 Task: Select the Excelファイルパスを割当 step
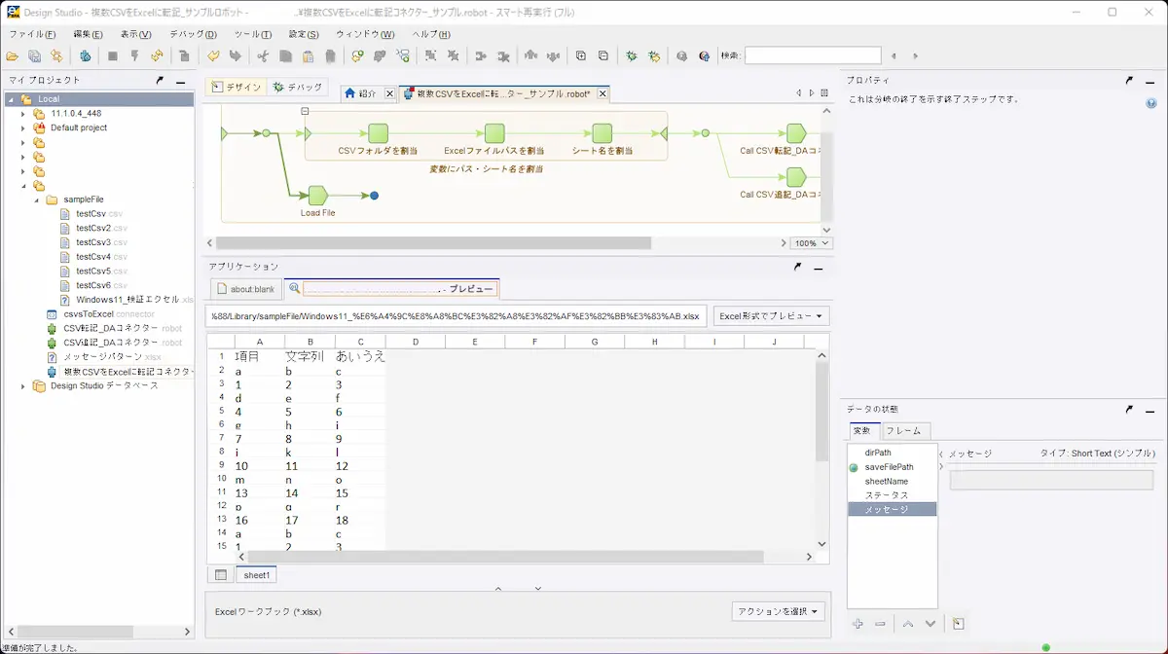(x=494, y=133)
